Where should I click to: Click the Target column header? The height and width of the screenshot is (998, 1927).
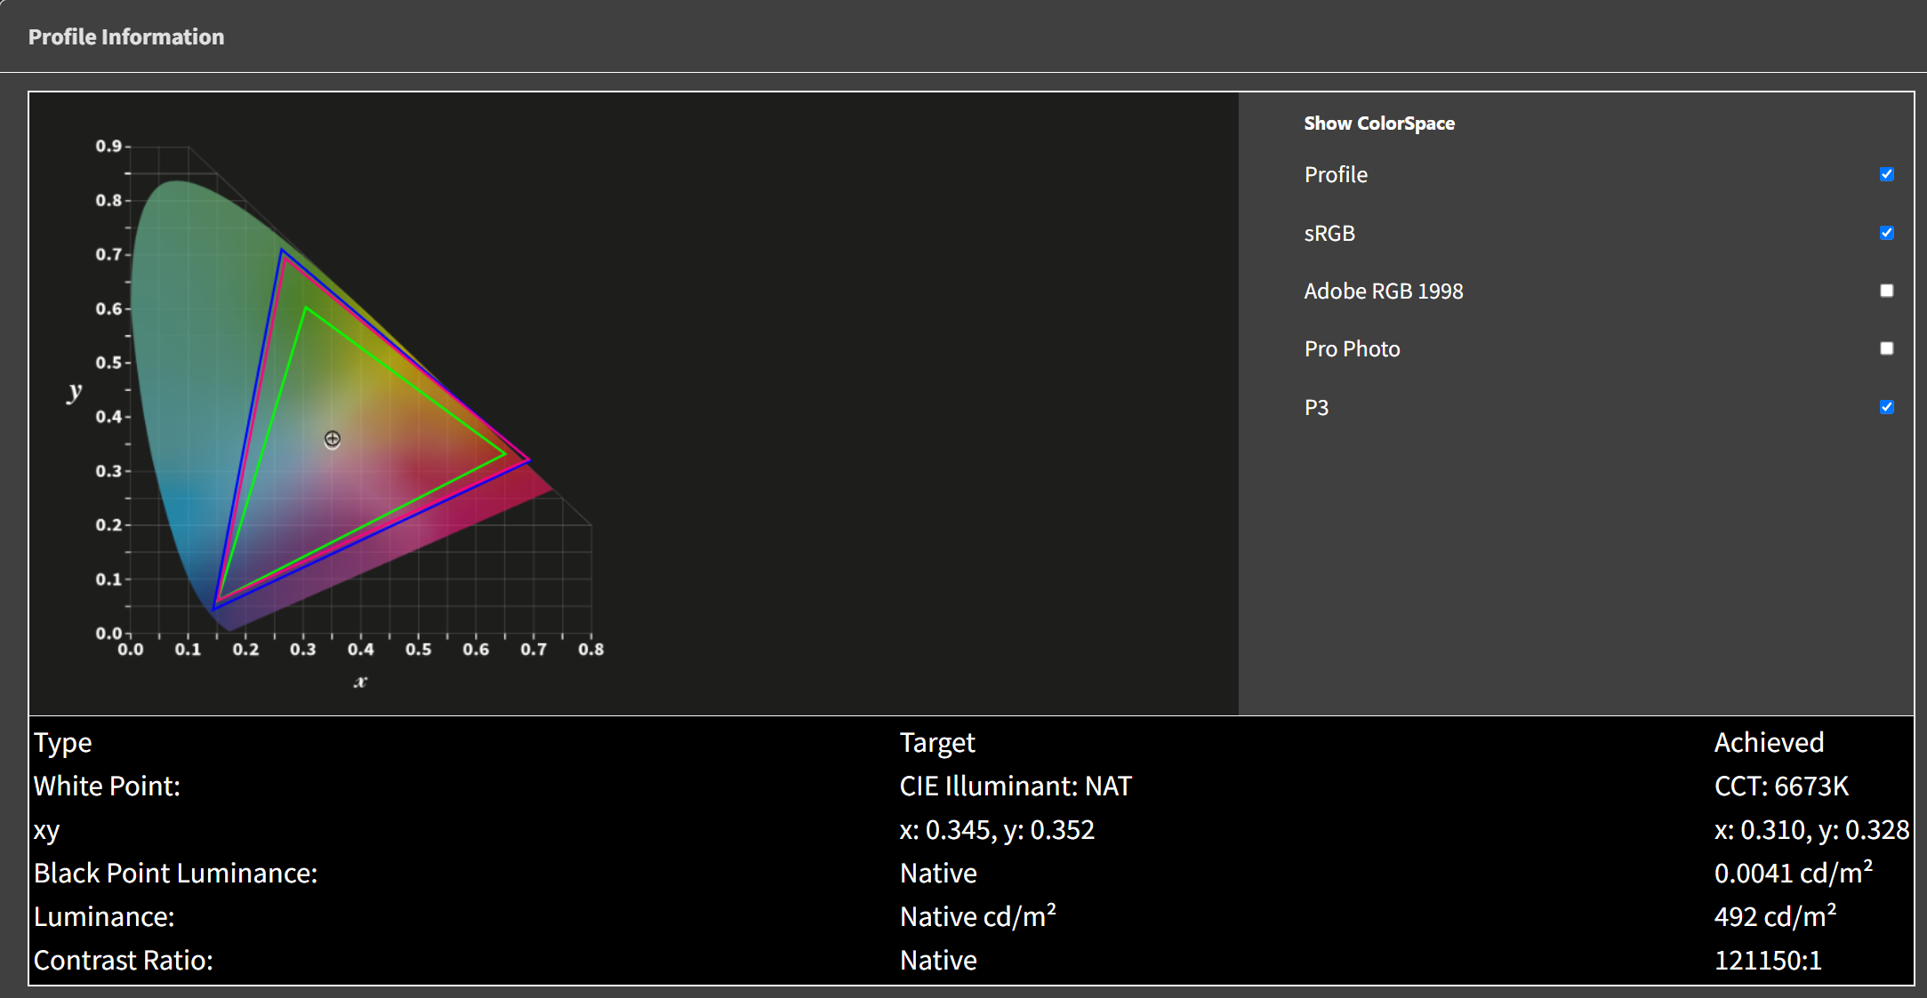[x=937, y=742]
